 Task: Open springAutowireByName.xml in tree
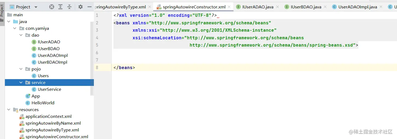(x=53, y=123)
